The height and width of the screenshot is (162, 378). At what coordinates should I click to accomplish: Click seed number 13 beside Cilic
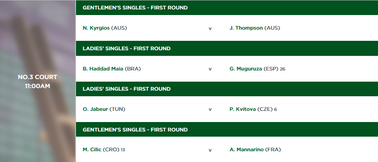123,150
